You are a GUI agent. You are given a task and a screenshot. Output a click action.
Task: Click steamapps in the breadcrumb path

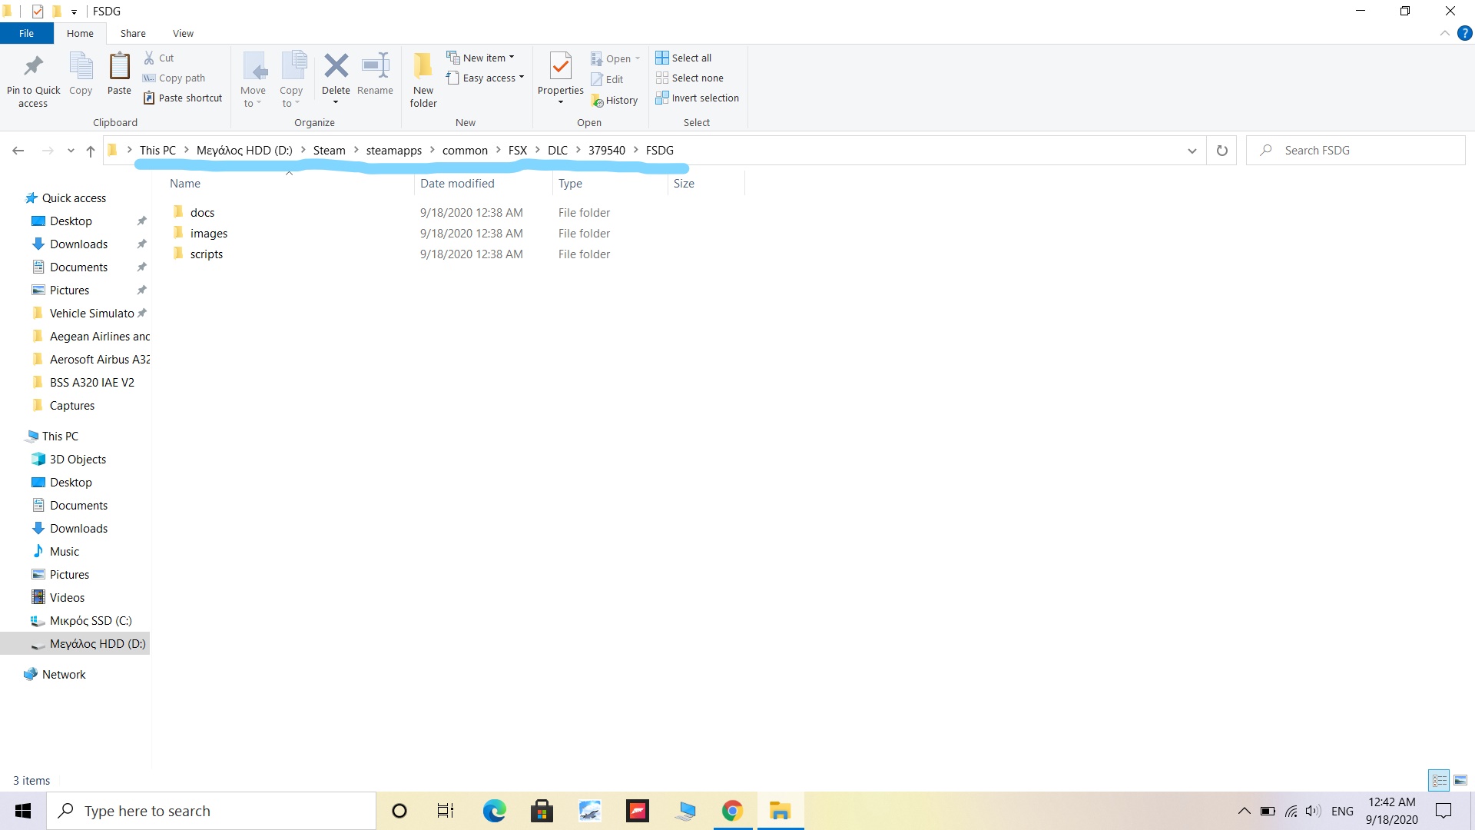click(393, 151)
